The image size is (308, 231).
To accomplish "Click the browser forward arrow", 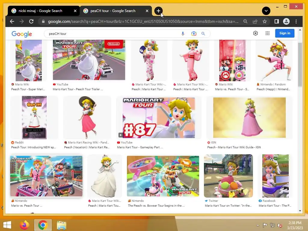I will (22, 21).
